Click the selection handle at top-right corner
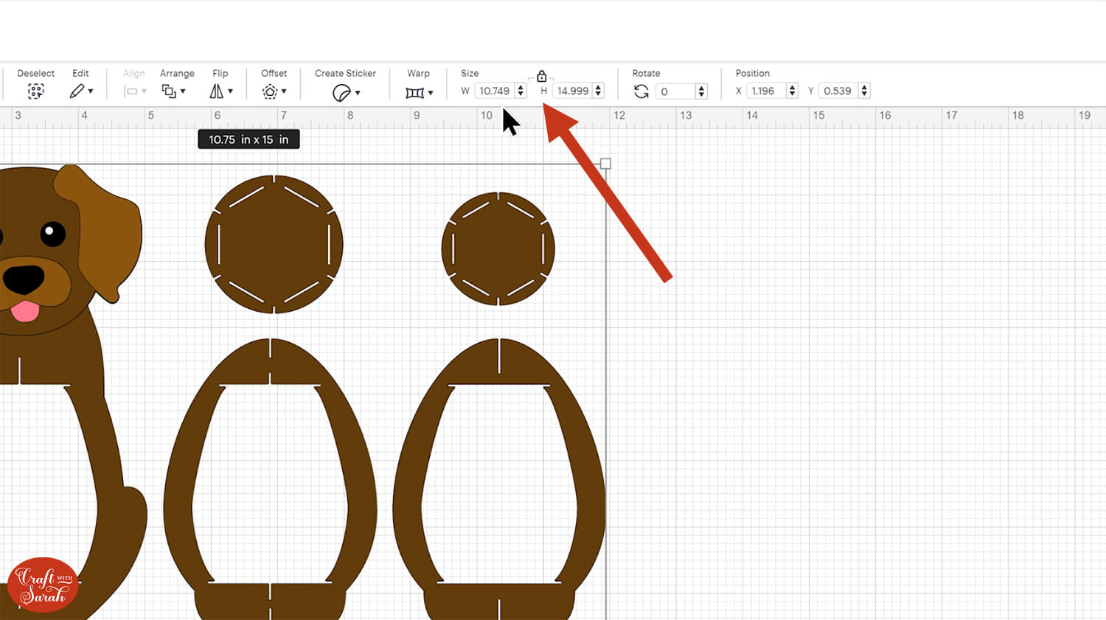 click(x=605, y=164)
